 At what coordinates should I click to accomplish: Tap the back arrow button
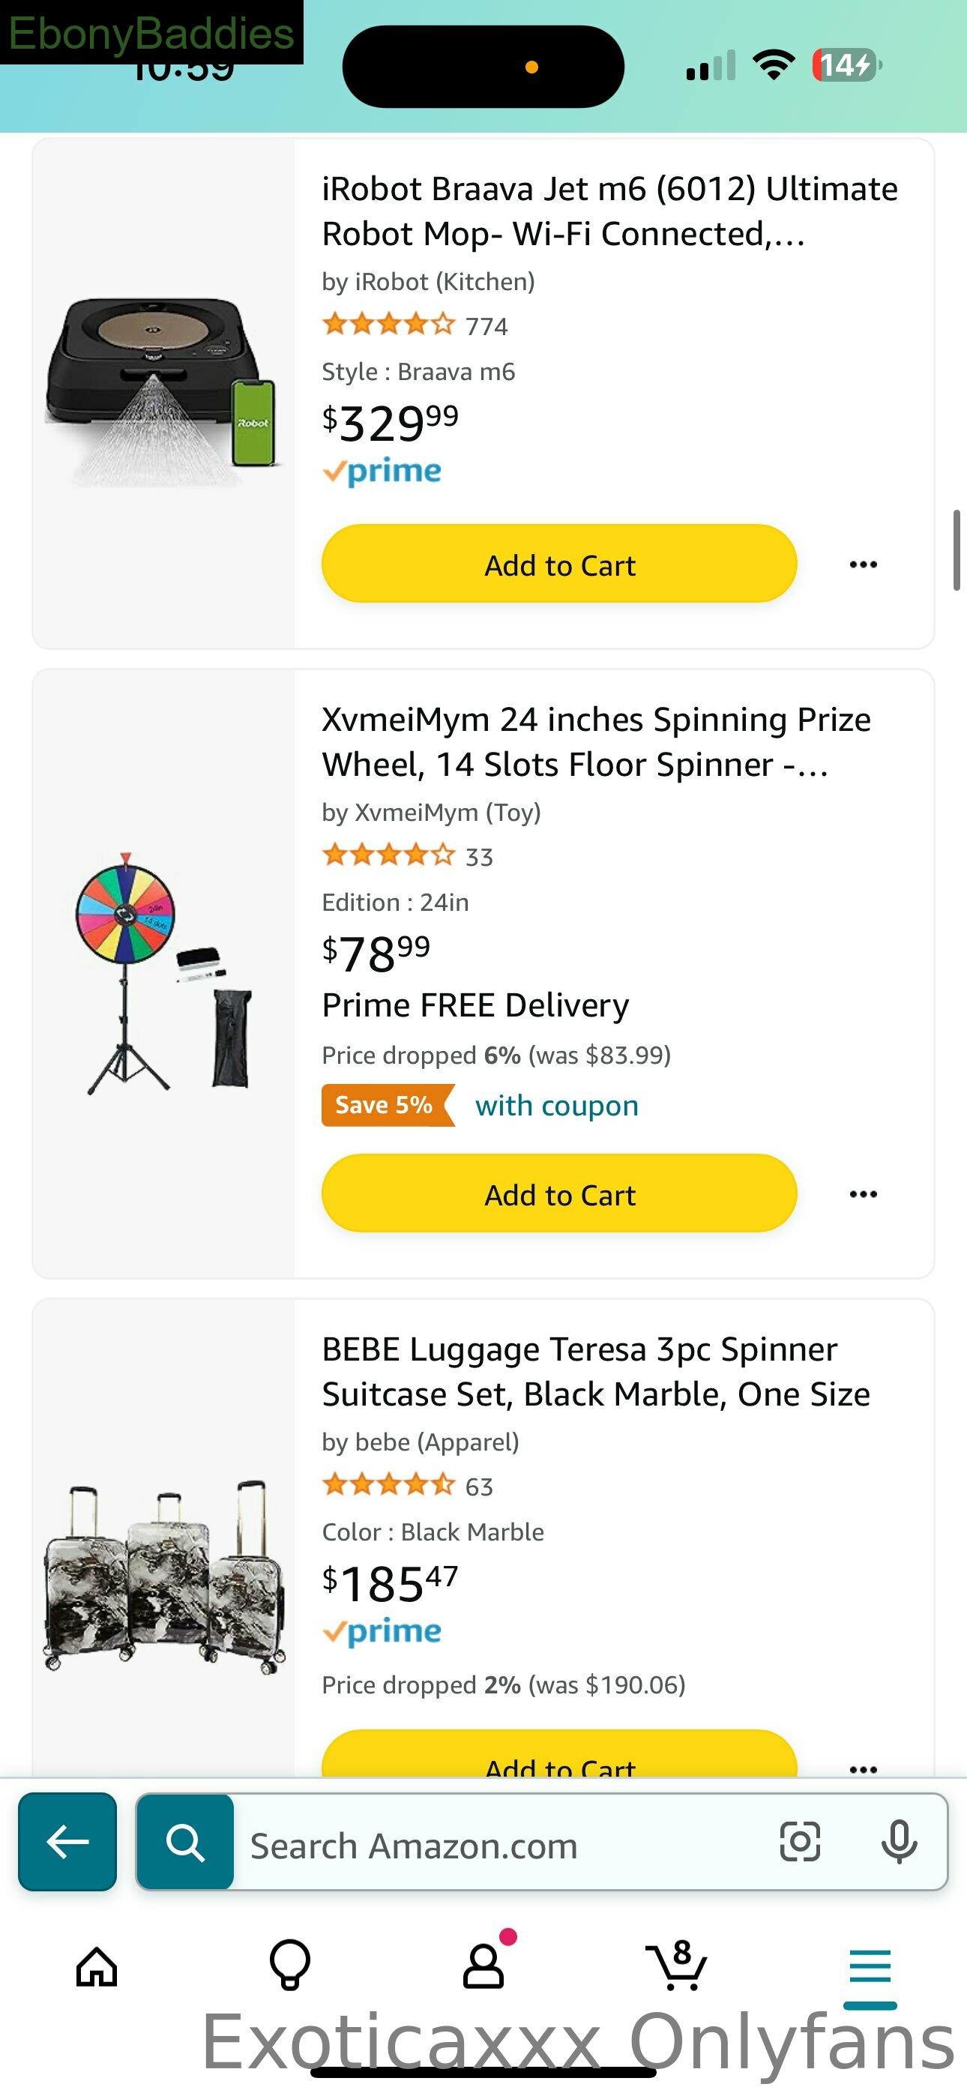67,1841
